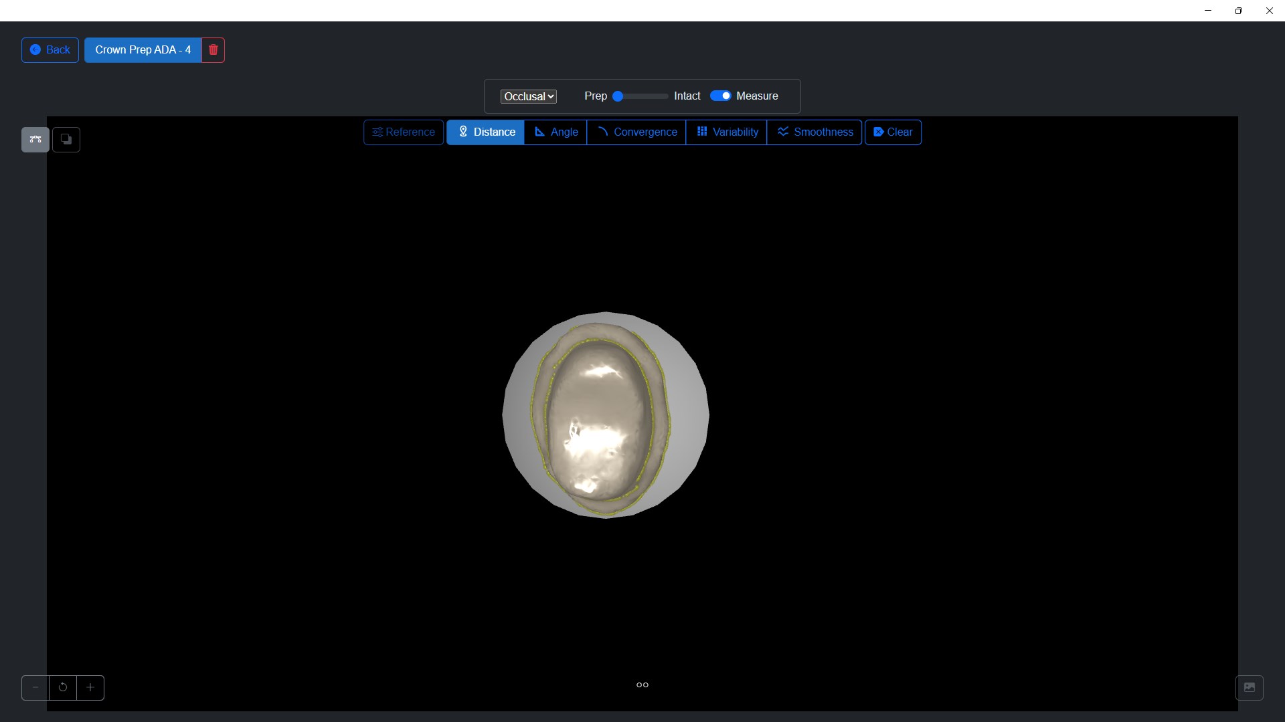
Task: Click the Crown Prep ADA - 4 label
Action: point(143,50)
